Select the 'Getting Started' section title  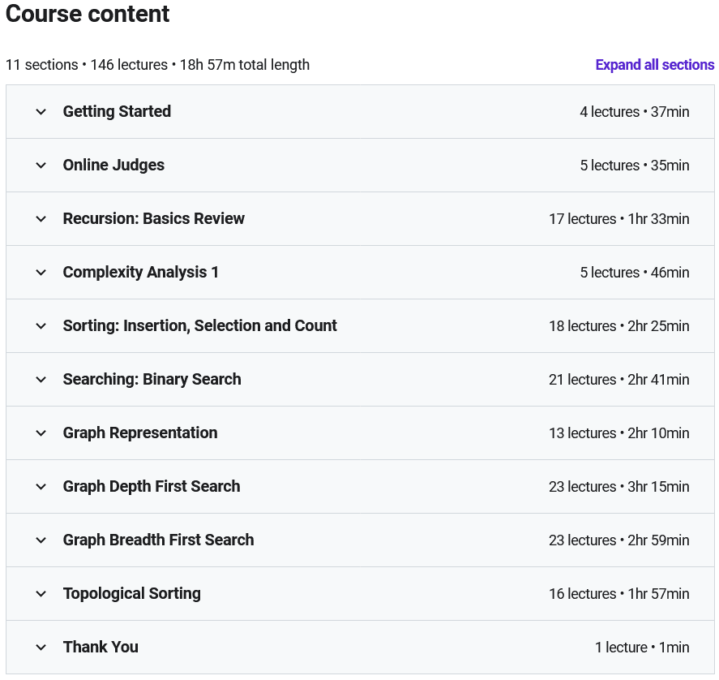[117, 112]
